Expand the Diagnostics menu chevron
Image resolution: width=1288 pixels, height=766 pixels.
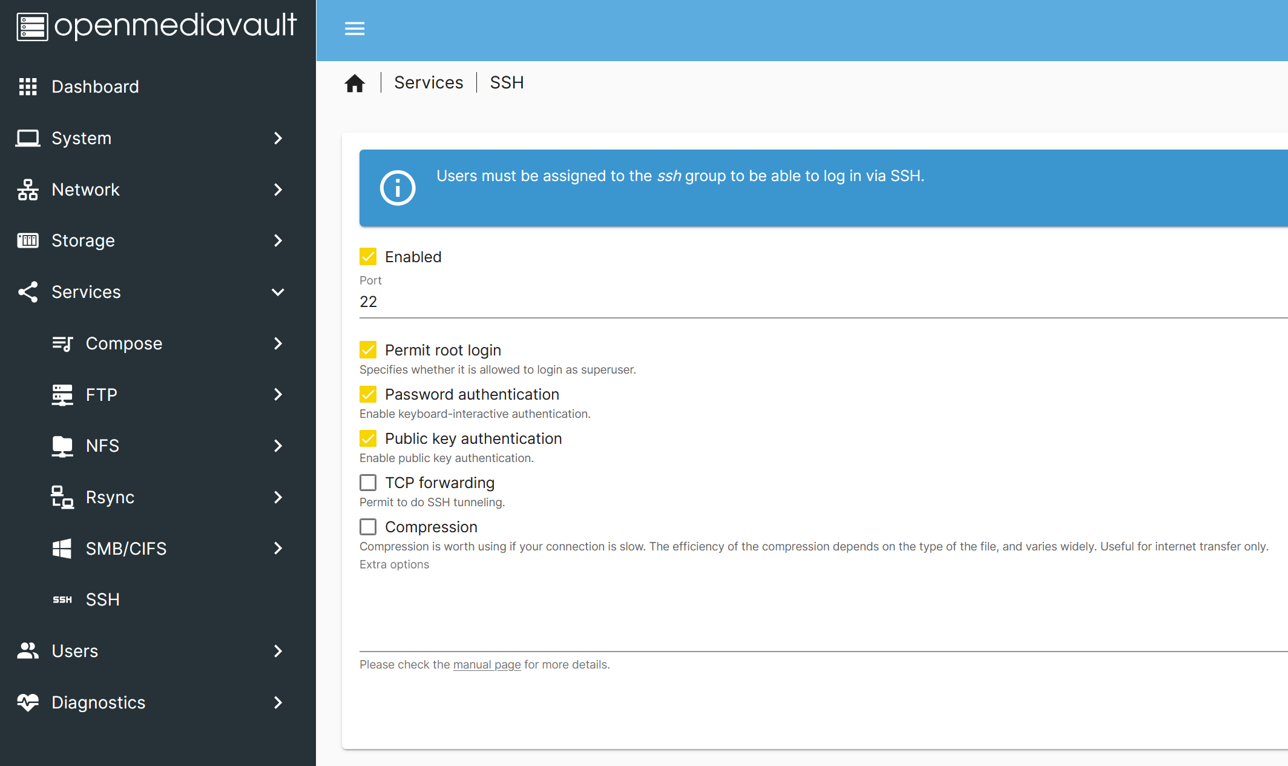(278, 702)
